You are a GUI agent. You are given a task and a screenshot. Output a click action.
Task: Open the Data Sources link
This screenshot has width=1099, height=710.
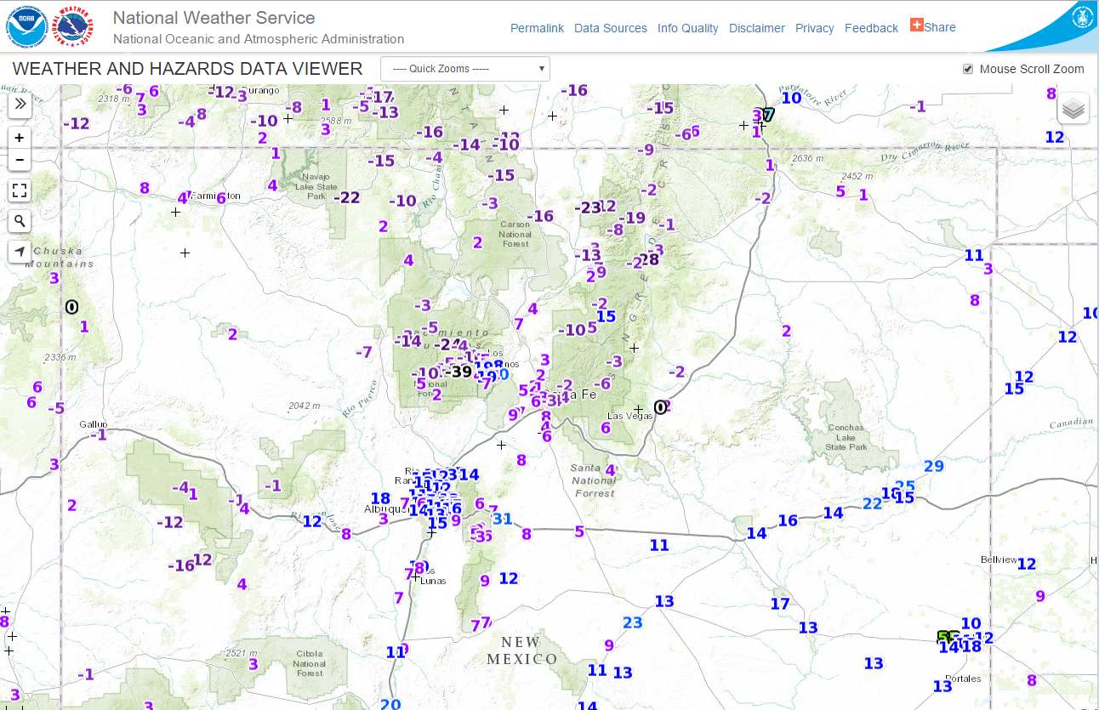coord(611,28)
